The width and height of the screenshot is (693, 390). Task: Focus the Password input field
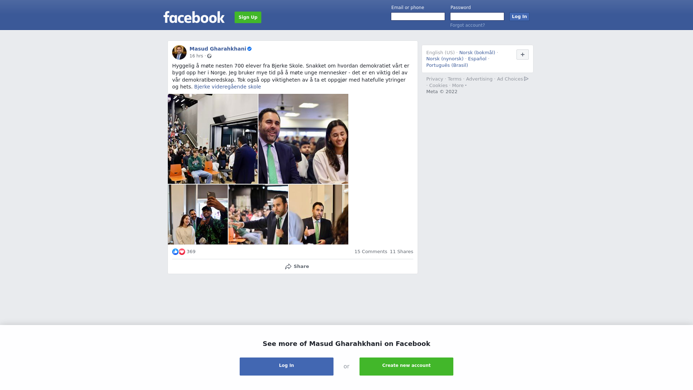[477, 17]
